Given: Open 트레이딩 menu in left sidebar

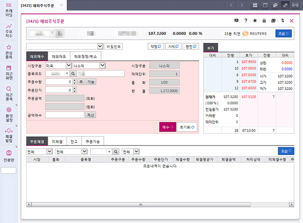Looking at the screenshot, I should 8,9.
